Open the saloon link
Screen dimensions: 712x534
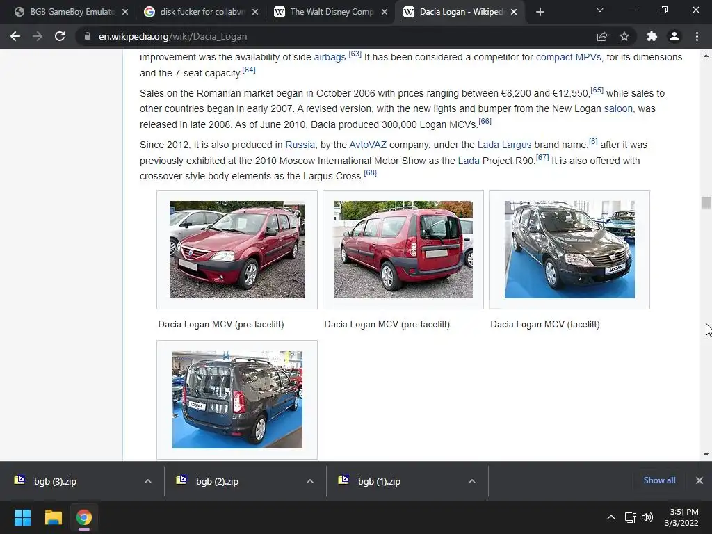tap(618, 108)
